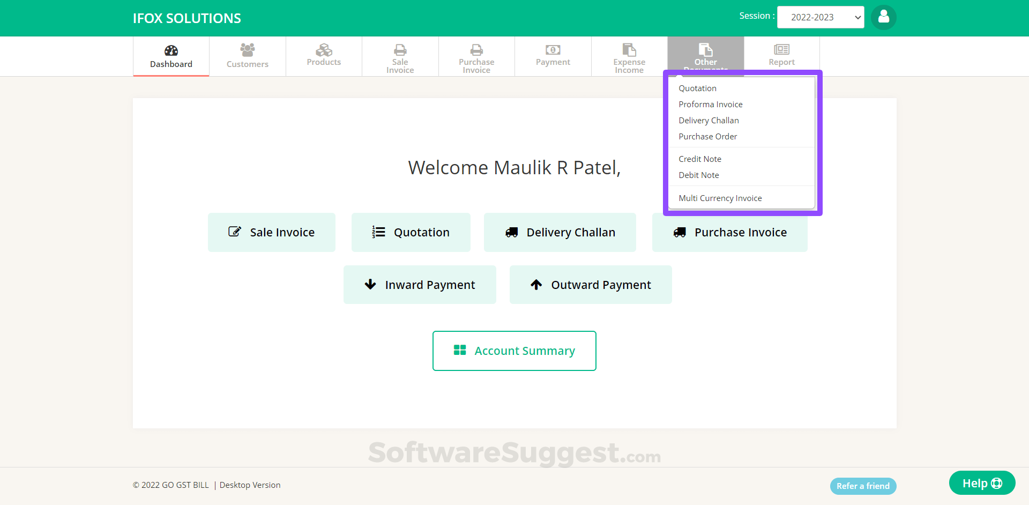
Task: Click the Report newspaper icon
Action: (781, 50)
